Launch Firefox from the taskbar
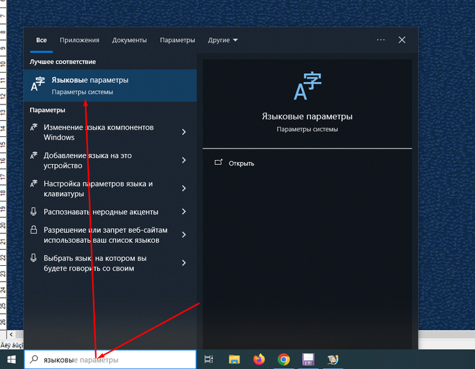Viewport: 475px width, 369px height. point(259,360)
